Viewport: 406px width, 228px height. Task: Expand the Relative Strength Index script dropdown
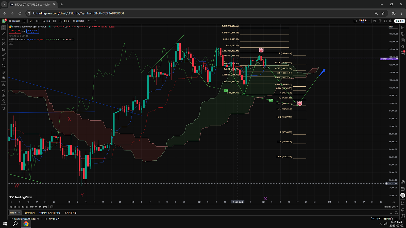41,219
